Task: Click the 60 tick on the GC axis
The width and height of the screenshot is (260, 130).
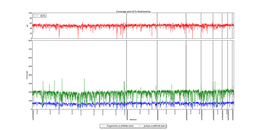Action: [31, 23]
